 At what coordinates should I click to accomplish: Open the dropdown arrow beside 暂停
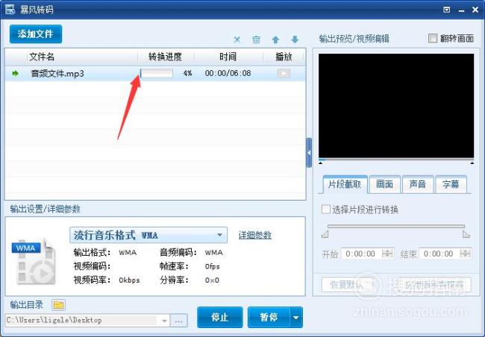296,317
